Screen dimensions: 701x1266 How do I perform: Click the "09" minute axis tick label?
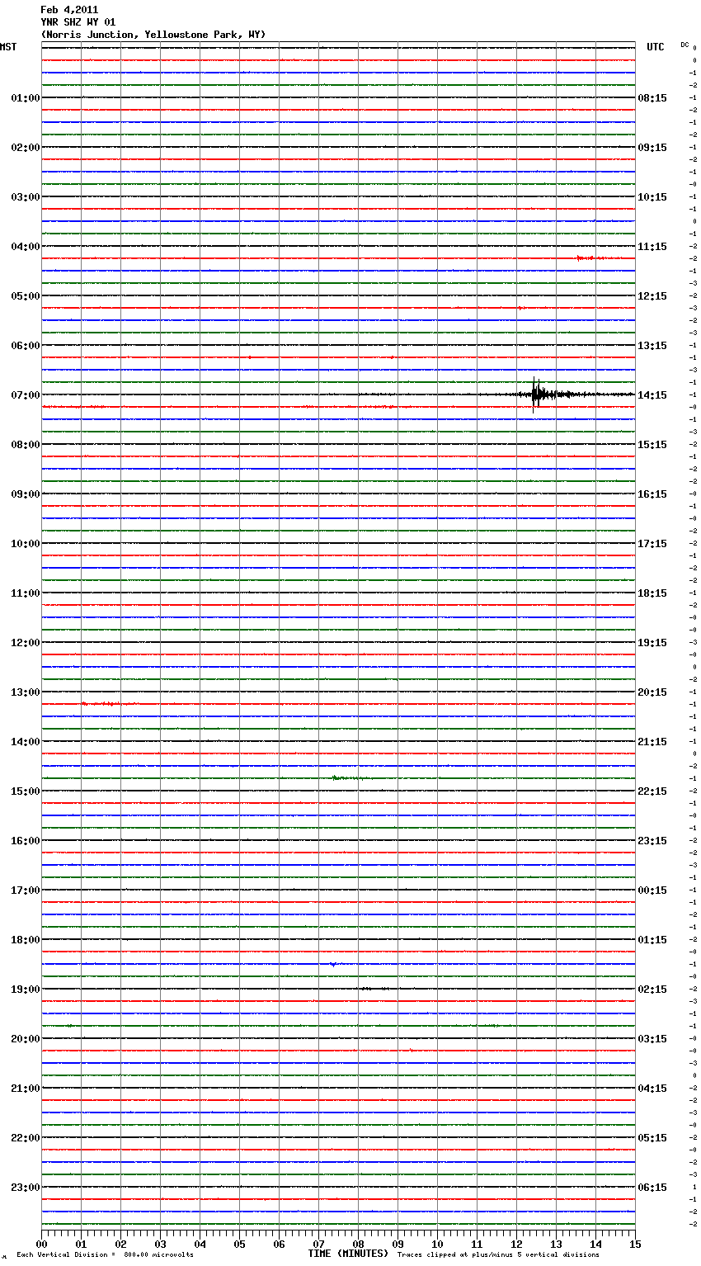(398, 1244)
